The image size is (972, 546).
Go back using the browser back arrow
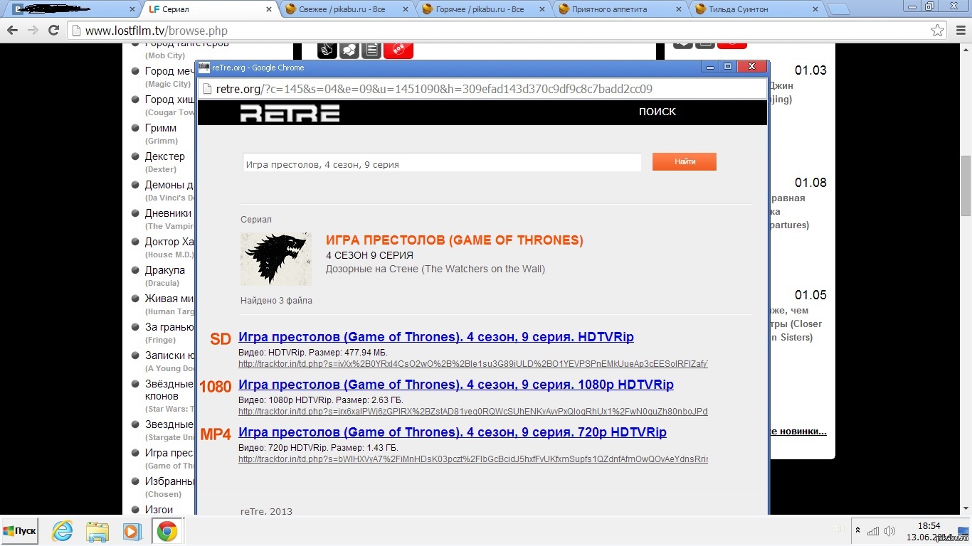click(x=12, y=31)
